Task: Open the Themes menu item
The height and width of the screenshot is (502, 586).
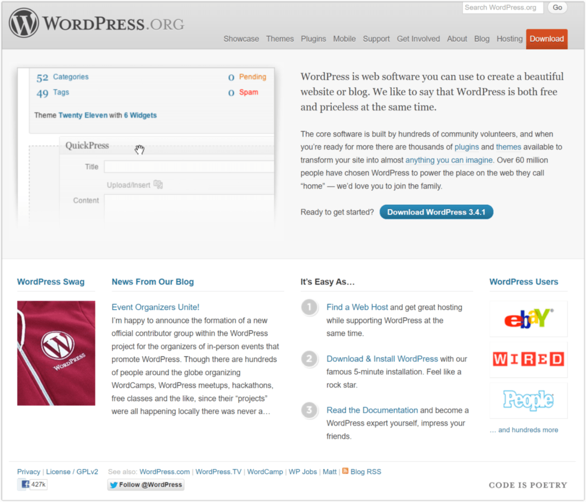Action: [280, 39]
